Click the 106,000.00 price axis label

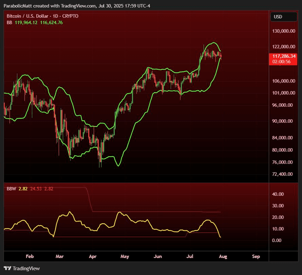tap(284, 81)
